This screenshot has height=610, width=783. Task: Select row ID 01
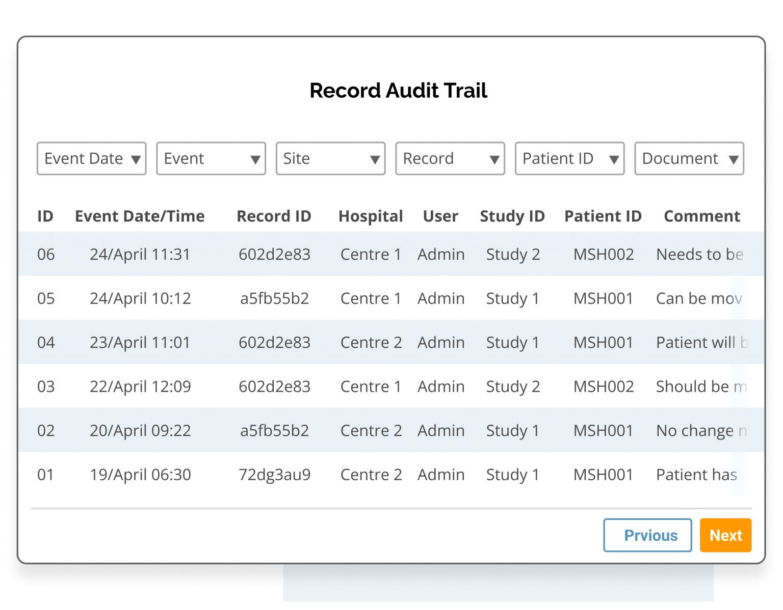pyautogui.click(x=391, y=474)
